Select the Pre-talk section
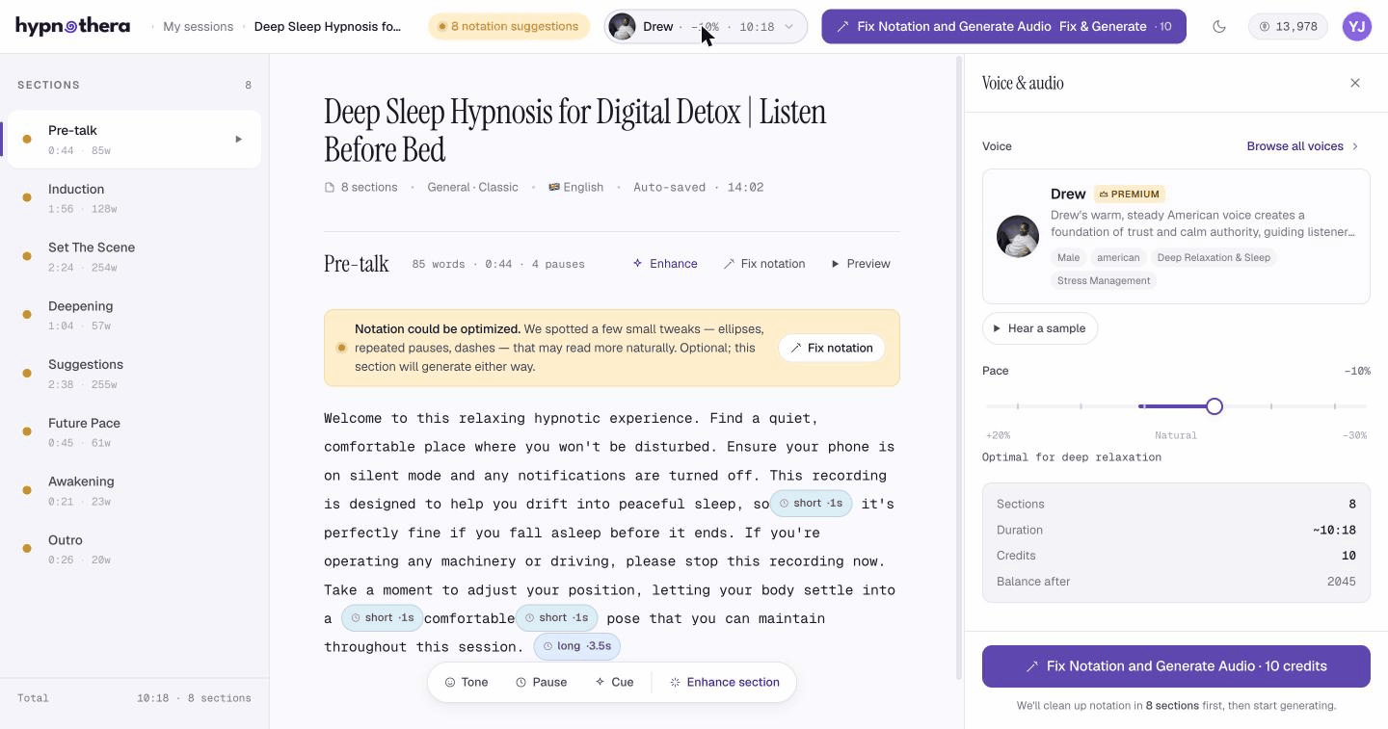The width and height of the screenshot is (1388, 729). coord(134,140)
